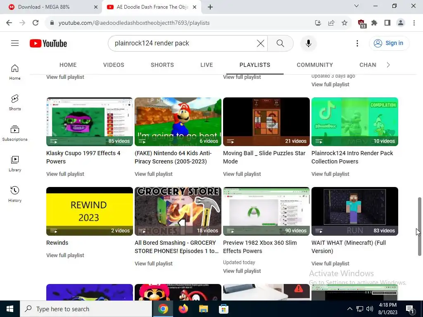Go to Home in the sidebar
The image size is (423, 317).
click(15, 72)
